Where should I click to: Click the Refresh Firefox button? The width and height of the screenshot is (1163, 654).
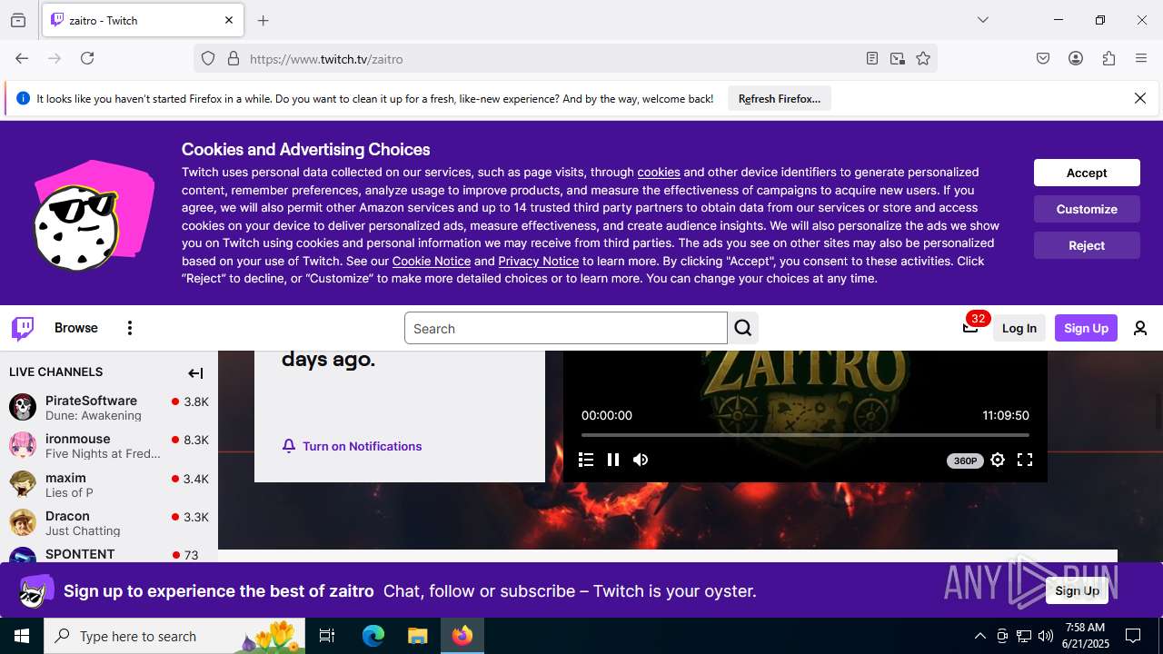780,98
